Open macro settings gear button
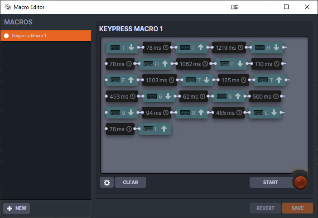 pyautogui.click(x=106, y=182)
